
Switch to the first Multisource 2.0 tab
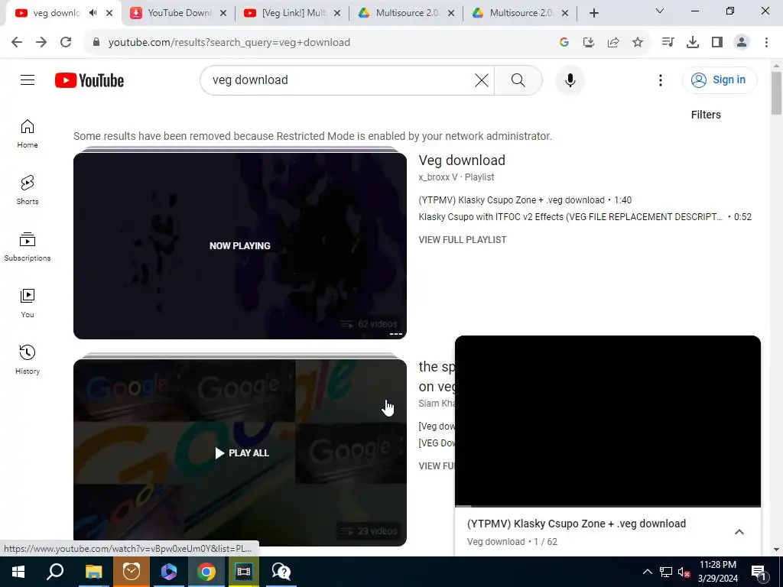(x=406, y=13)
